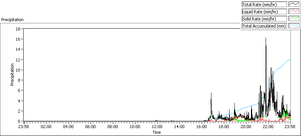Screen dimensions: 301x136
Task: Click the Total Accumulated blue line icon
Action: point(294,26)
